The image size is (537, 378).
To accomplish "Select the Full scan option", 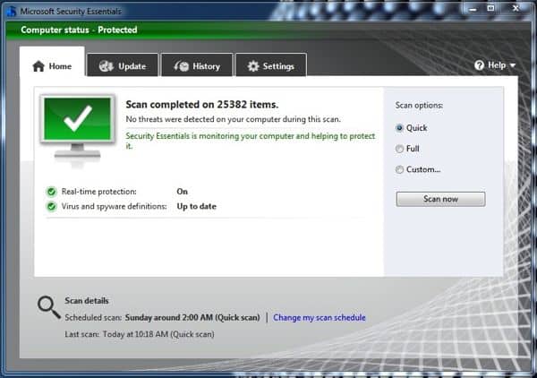I will [x=399, y=149].
